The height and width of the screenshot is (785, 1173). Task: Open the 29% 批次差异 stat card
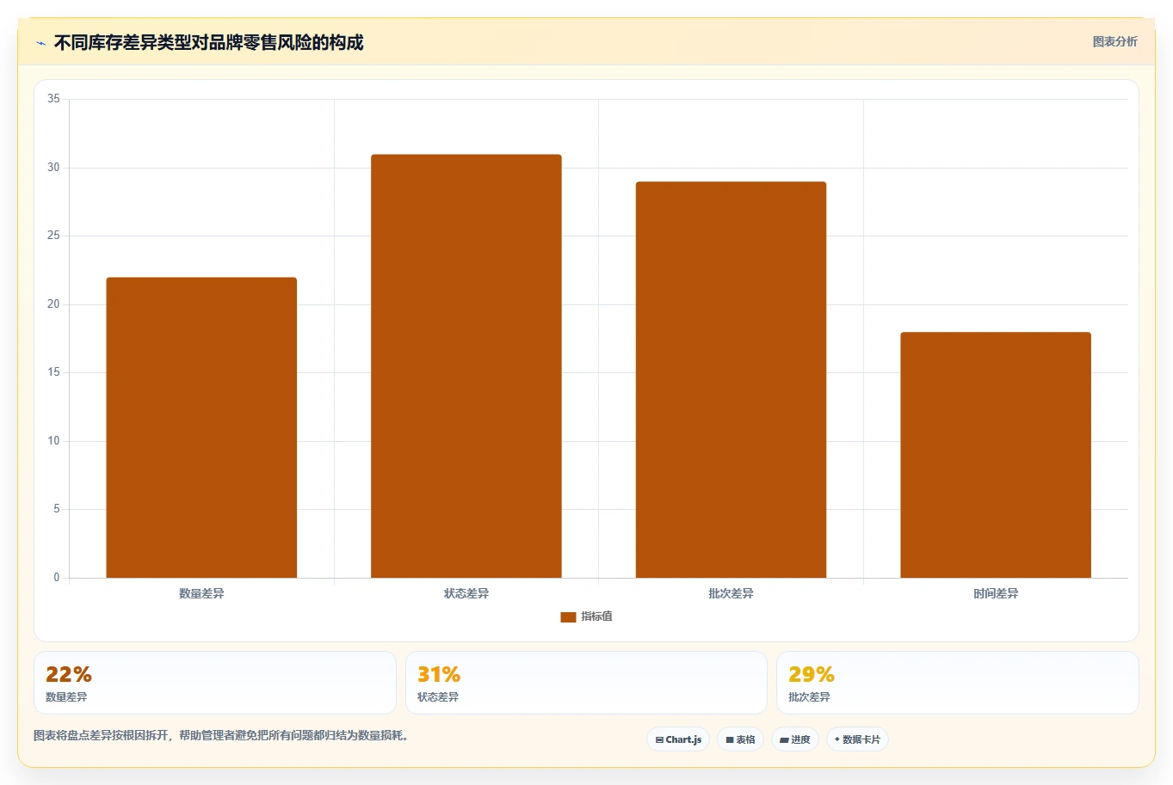(x=957, y=683)
